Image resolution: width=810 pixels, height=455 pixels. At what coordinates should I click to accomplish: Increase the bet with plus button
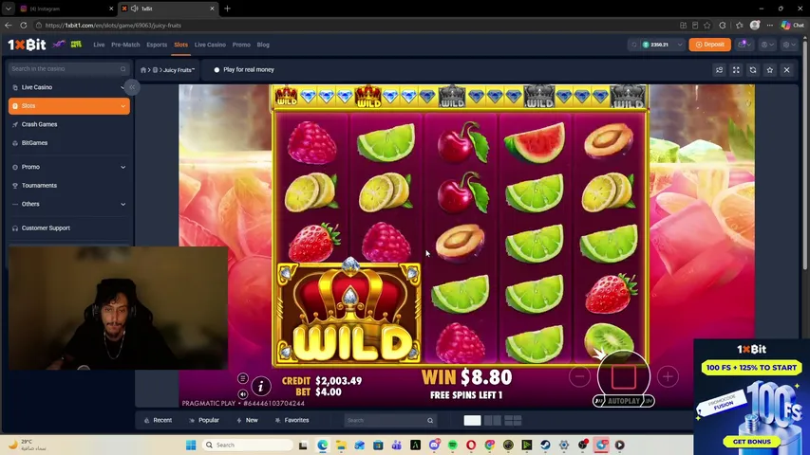668,376
